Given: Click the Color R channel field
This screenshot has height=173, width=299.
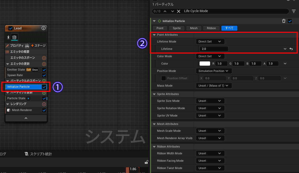Looking at the screenshot, I should 221,64.
